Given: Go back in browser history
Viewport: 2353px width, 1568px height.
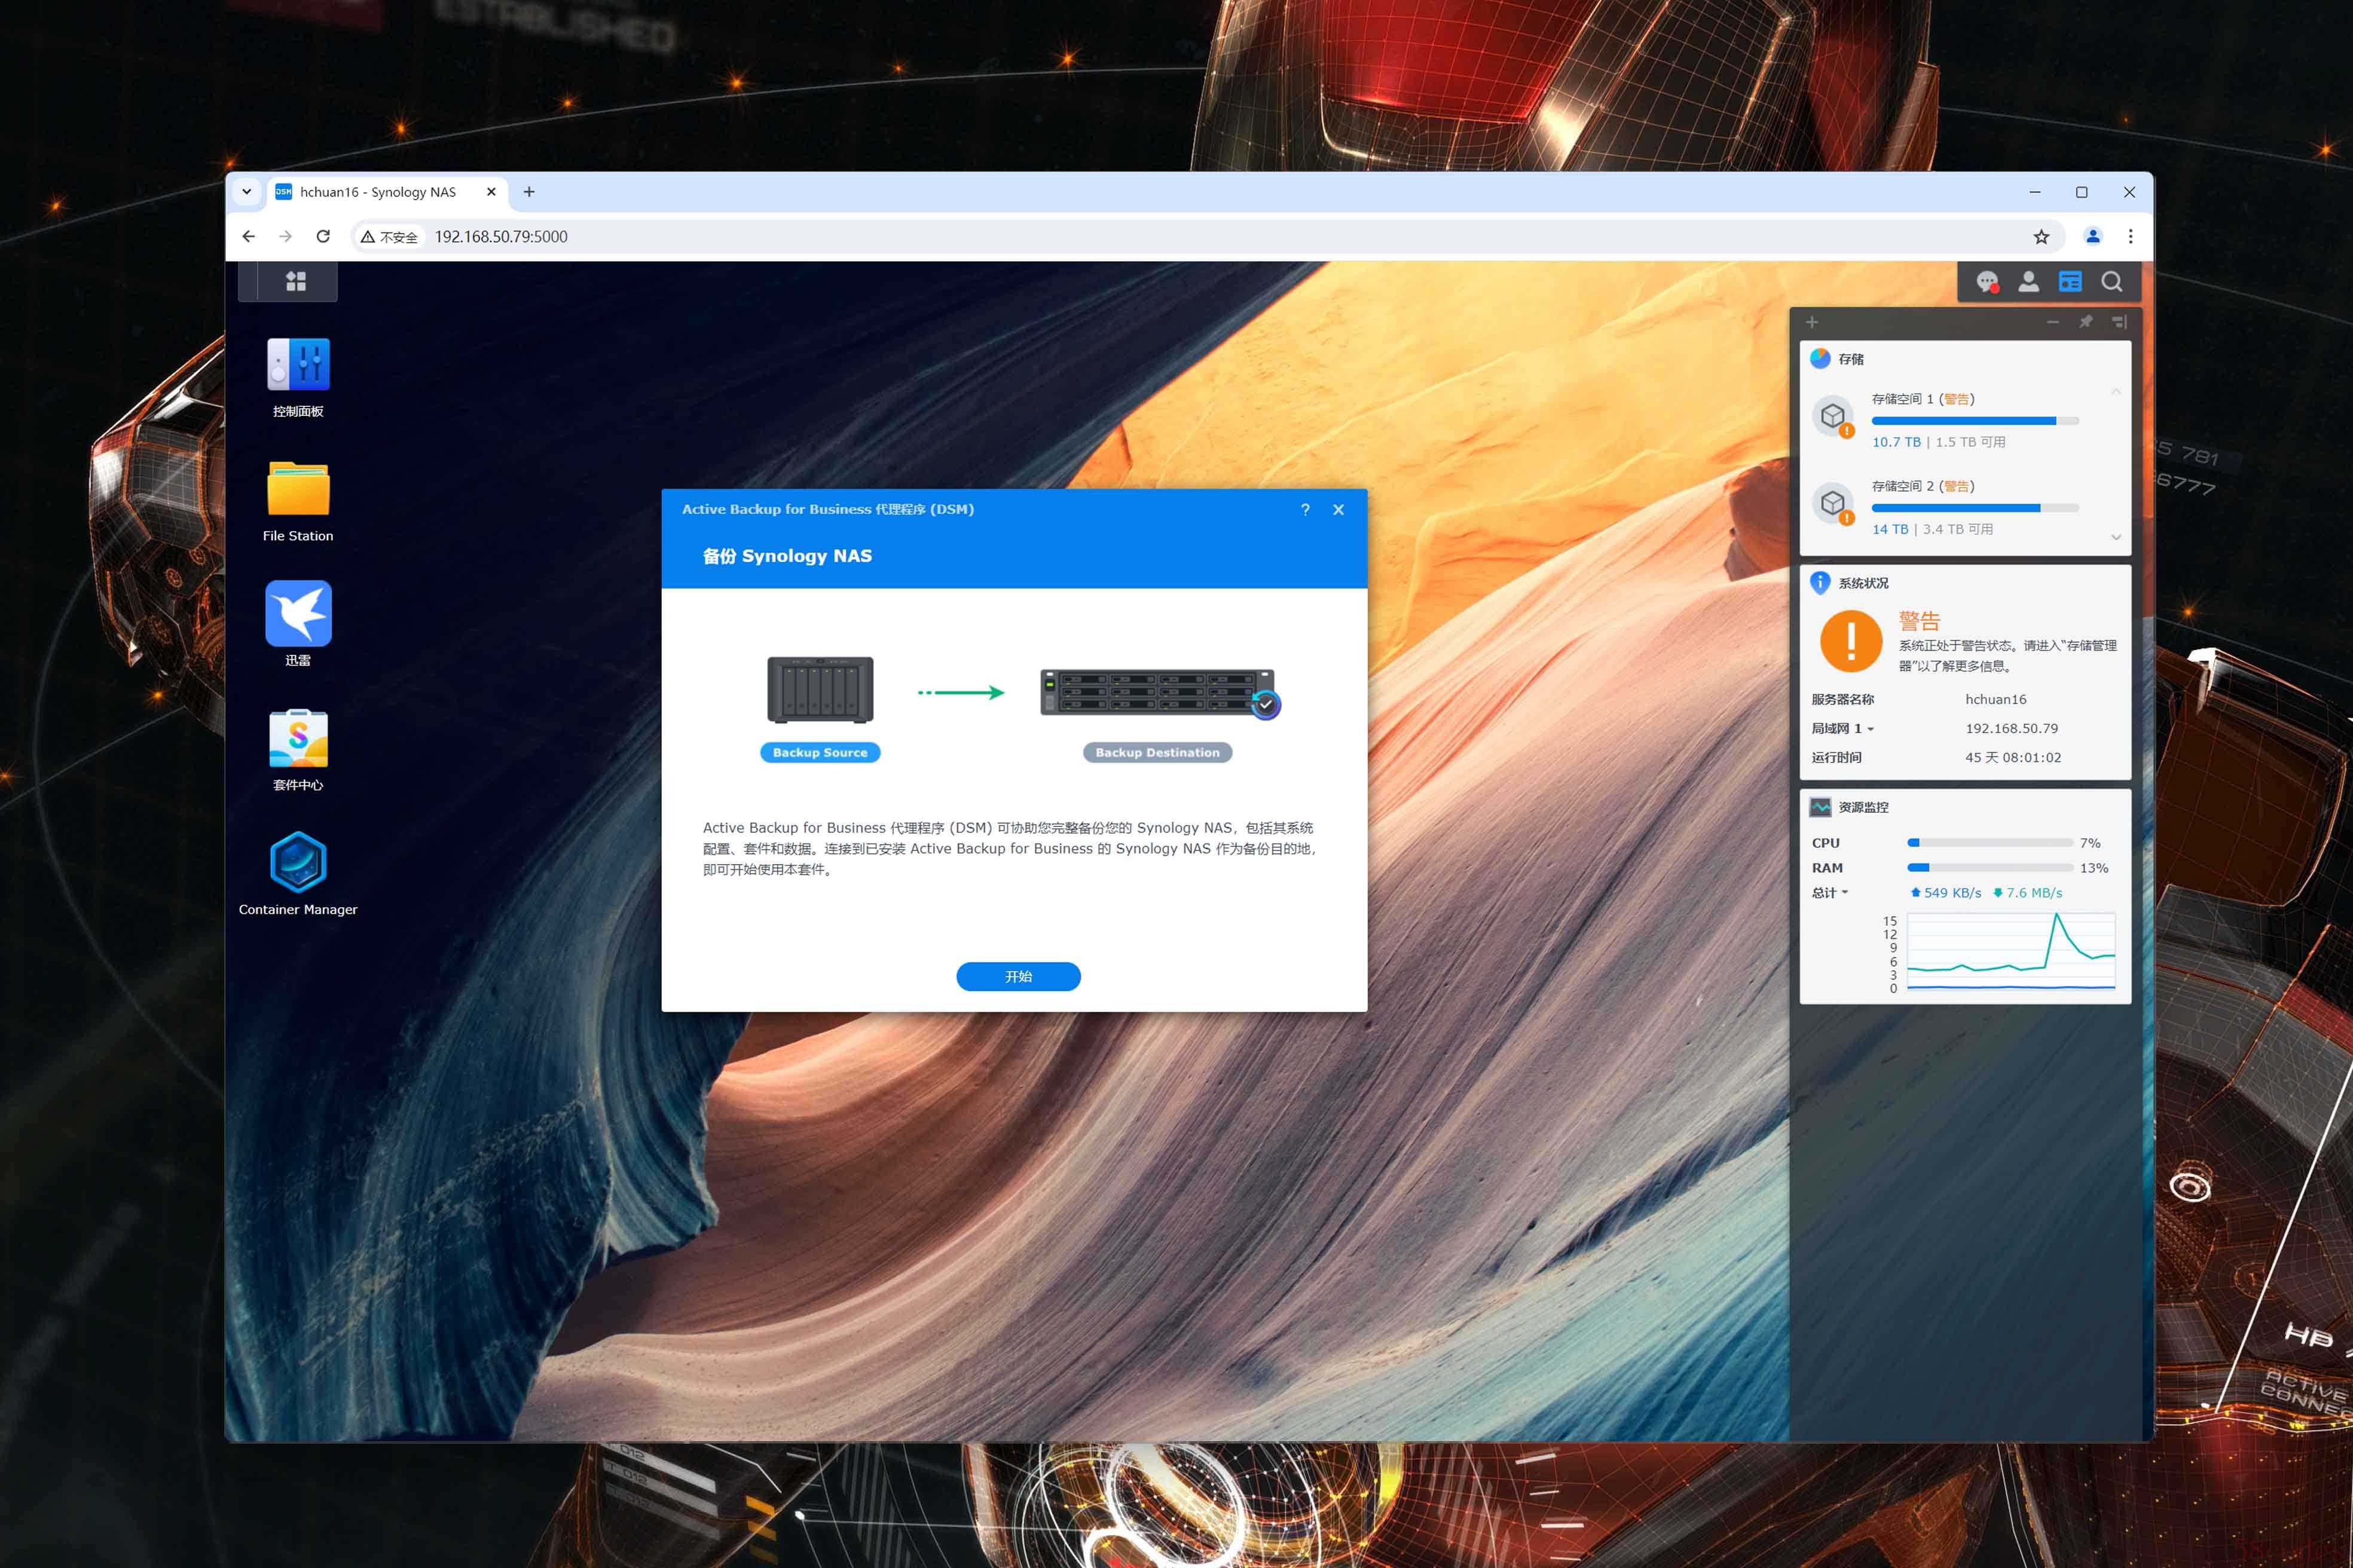Looking at the screenshot, I should [x=248, y=237].
